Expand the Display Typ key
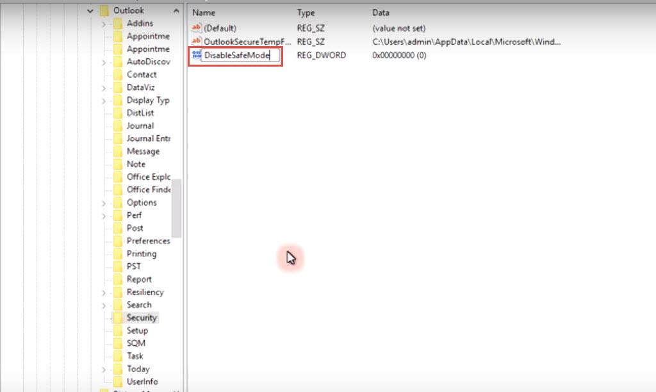Screen dimensions: 656x392 click(104, 101)
